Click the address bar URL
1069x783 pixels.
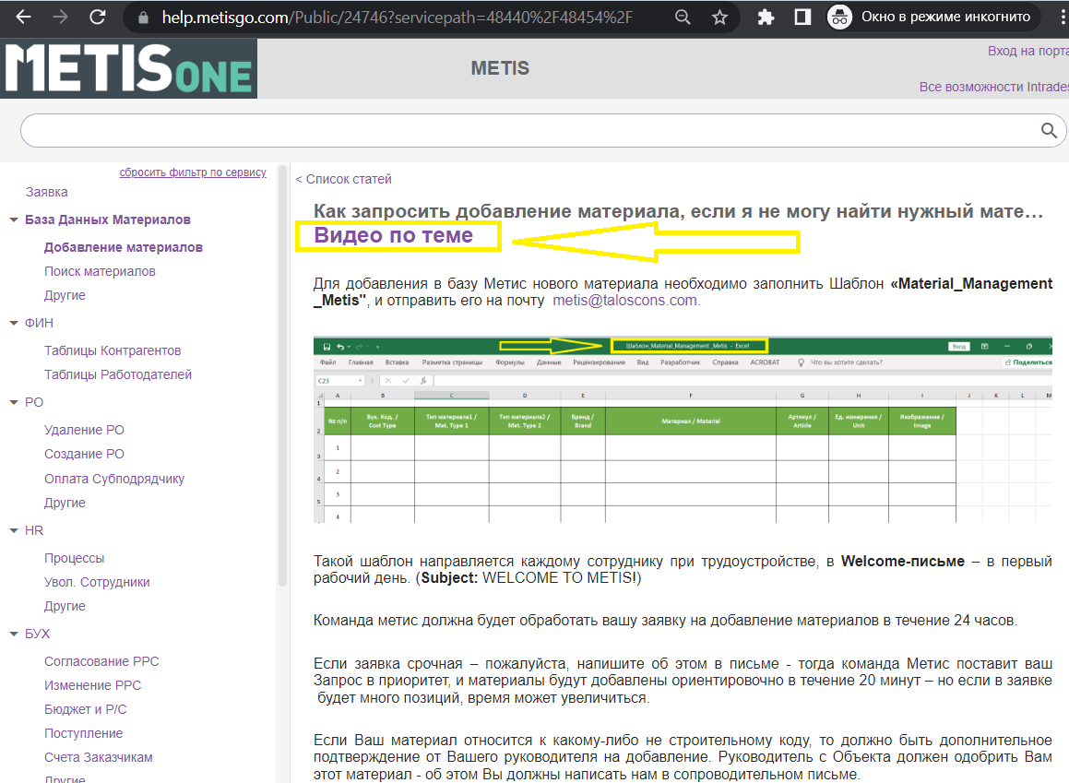point(397,17)
